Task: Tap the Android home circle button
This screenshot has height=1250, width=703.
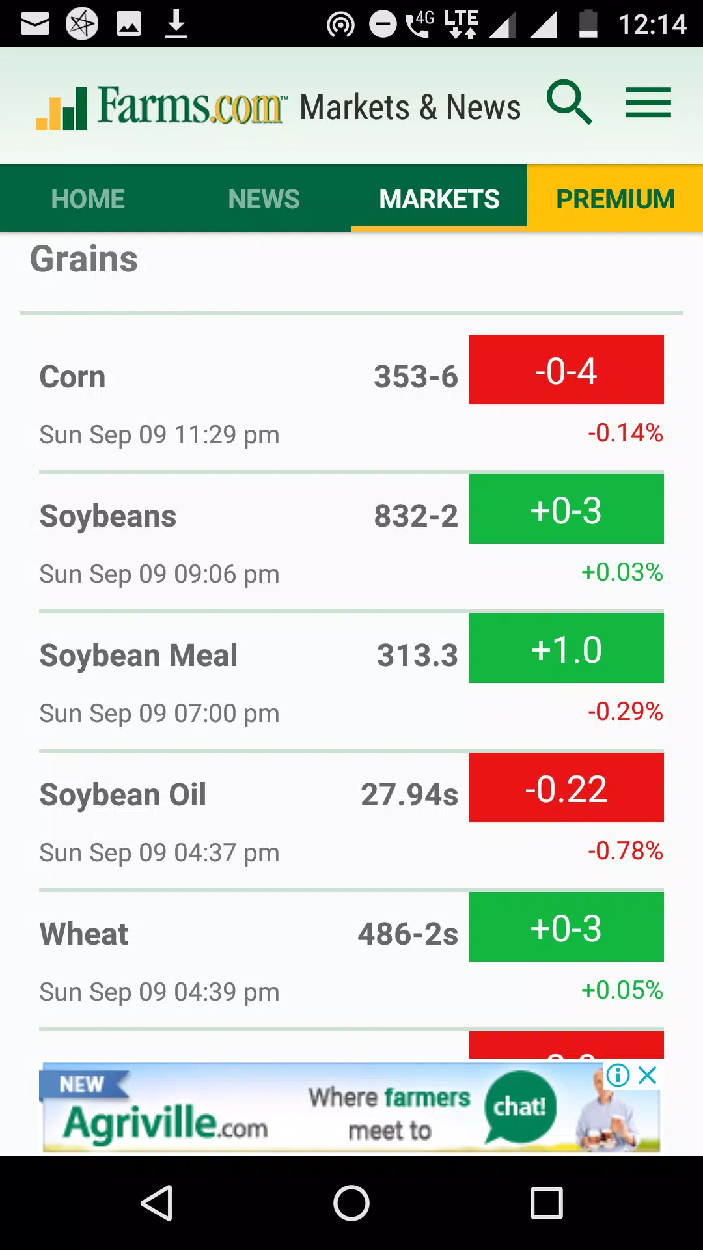Action: (351, 1203)
